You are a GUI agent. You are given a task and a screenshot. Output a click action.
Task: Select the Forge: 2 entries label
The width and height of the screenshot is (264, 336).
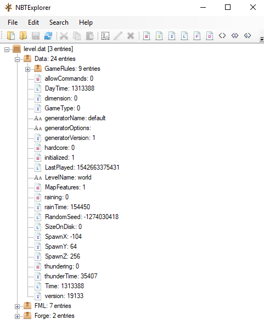tap(54, 316)
